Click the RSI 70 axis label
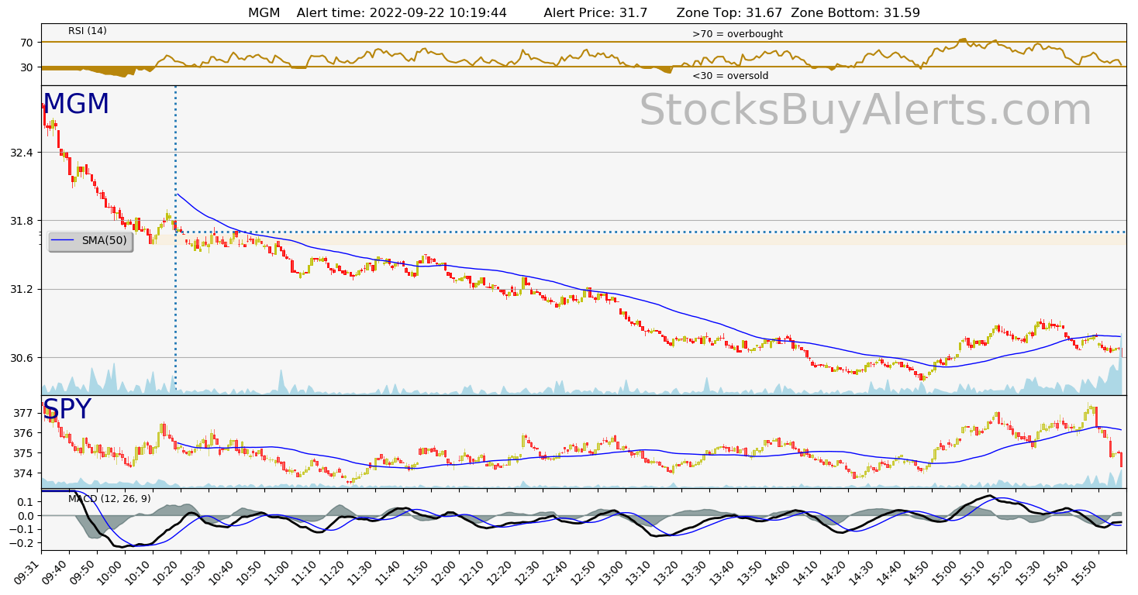 pyautogui.click(x=27, y=43)
